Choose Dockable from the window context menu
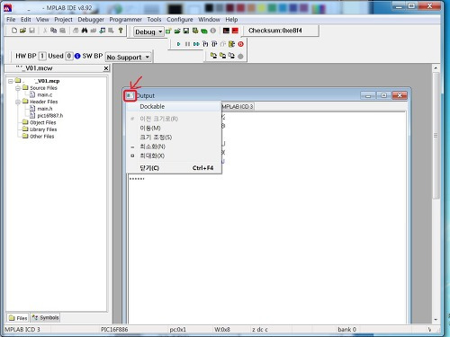This screenshot has width=450, height=337. click(x=174, y=106)
